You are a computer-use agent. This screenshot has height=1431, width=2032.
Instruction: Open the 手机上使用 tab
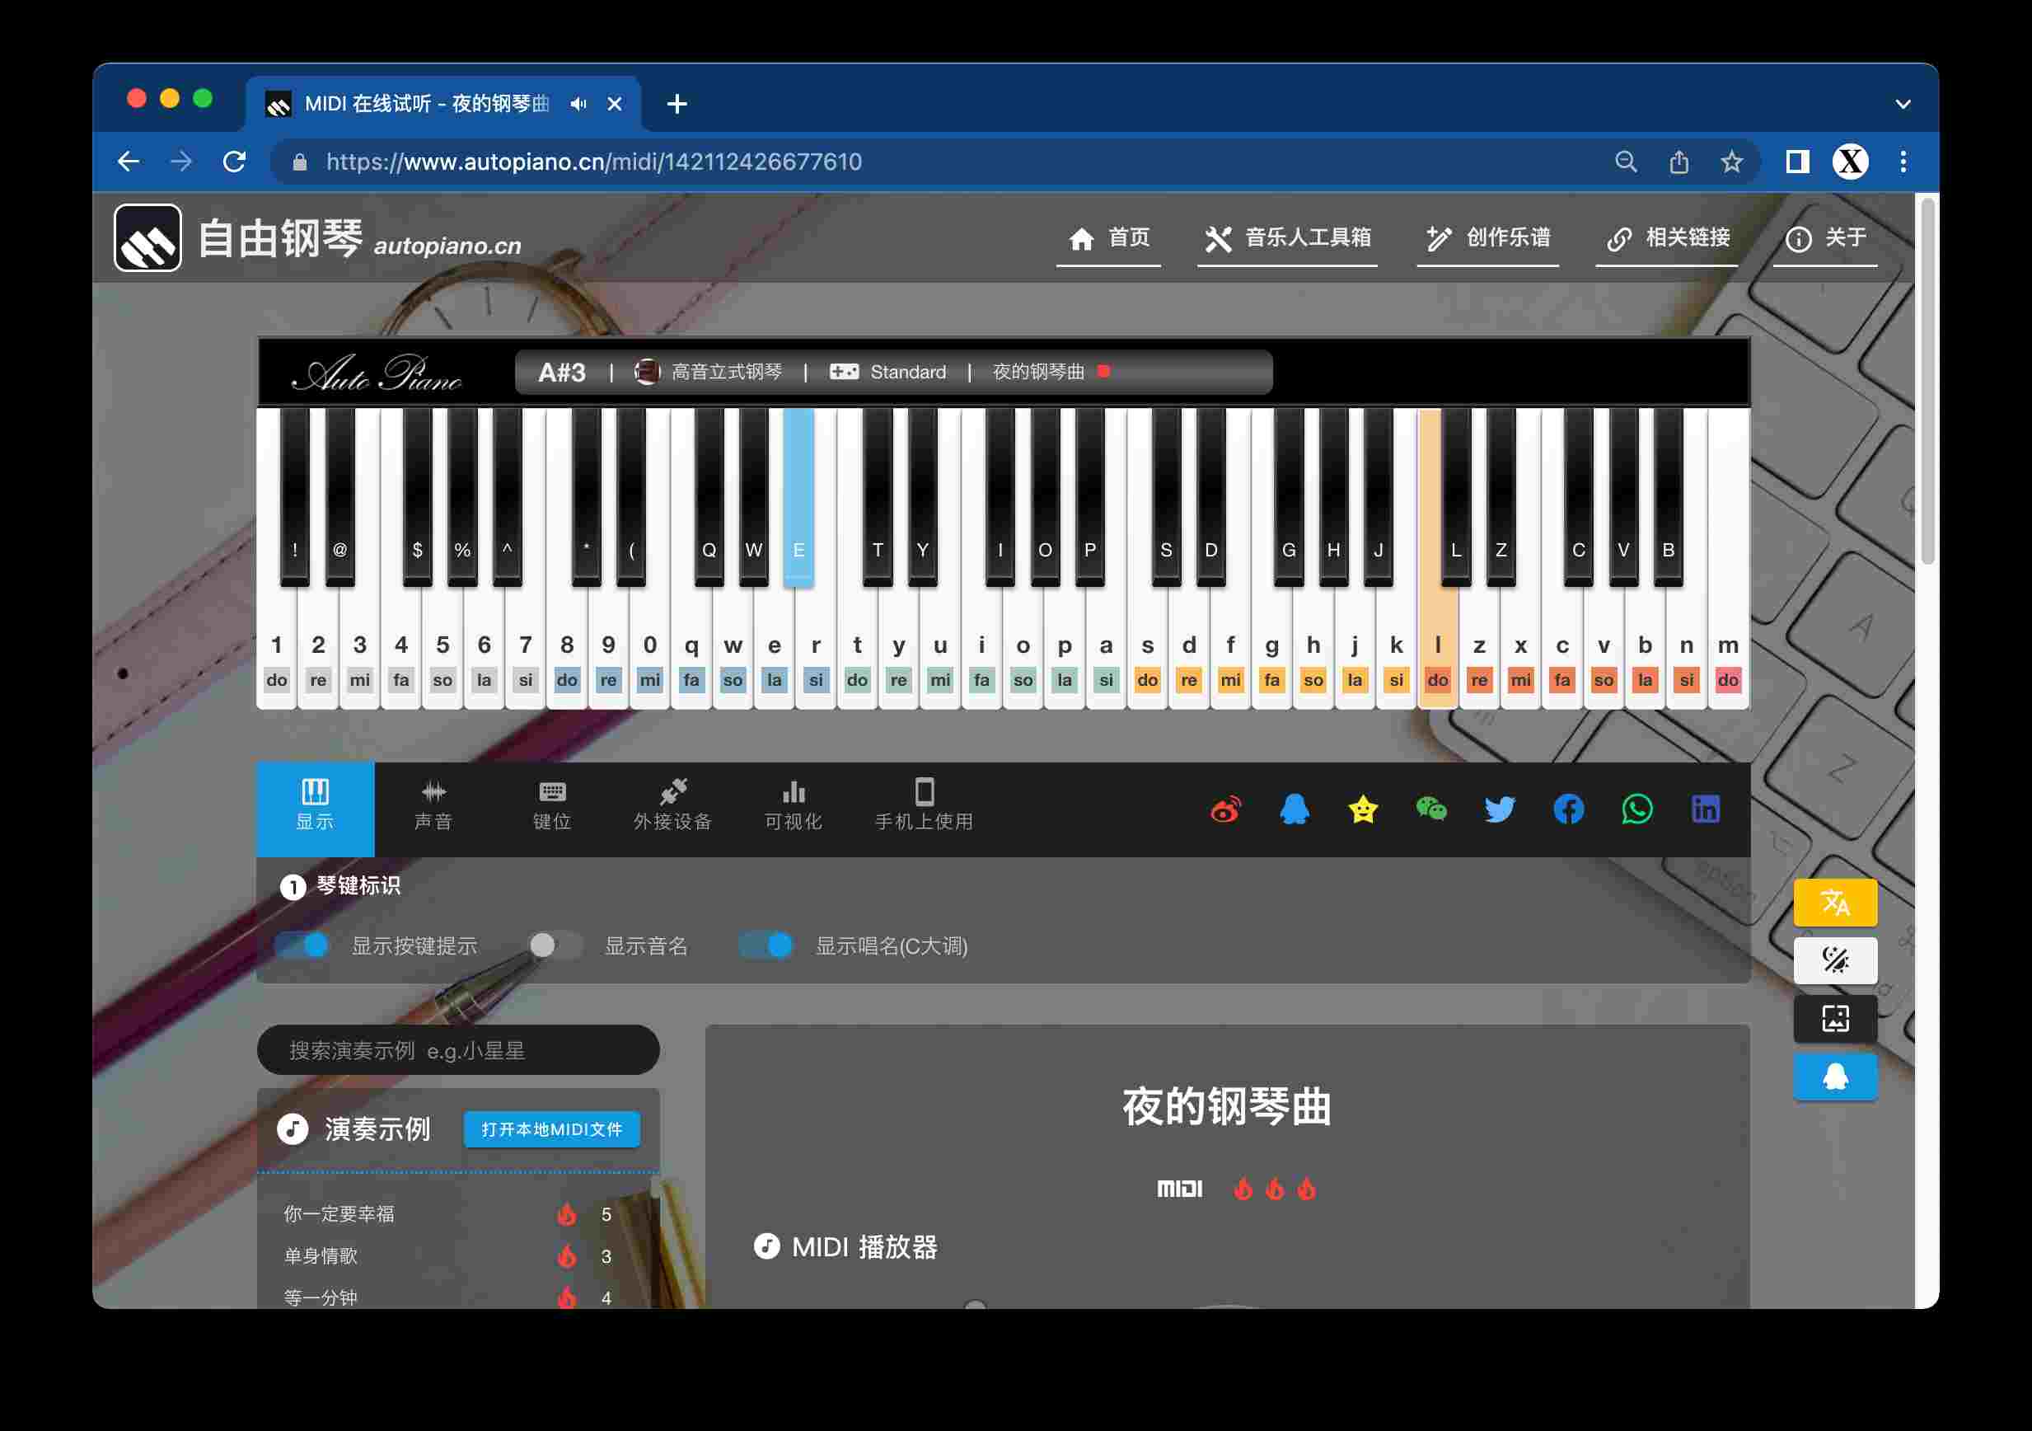(924, 809)
